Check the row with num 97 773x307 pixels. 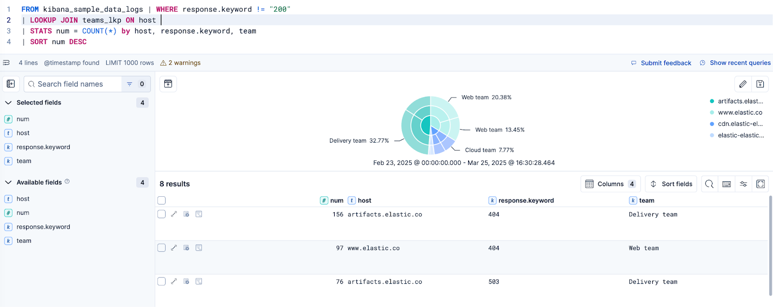pyautogui.click(x=162, y=248)
